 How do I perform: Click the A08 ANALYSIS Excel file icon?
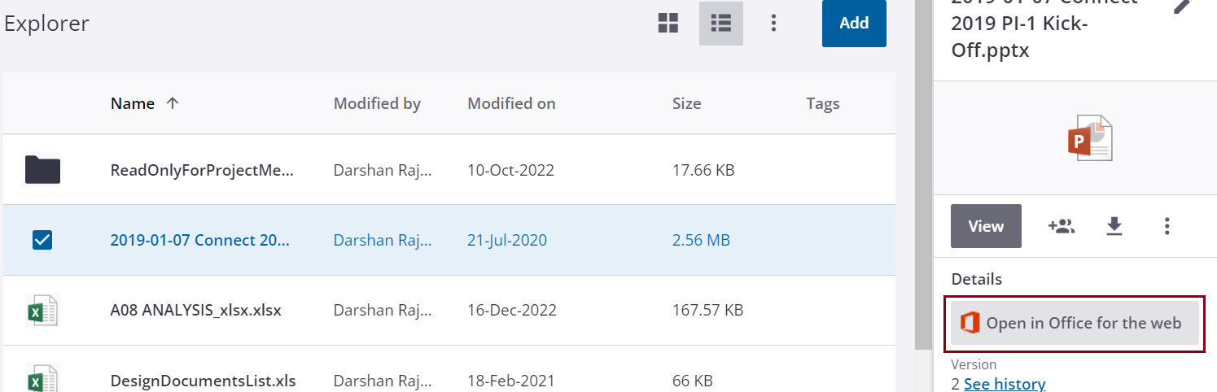pyautogui.click(x=42, y=310)
